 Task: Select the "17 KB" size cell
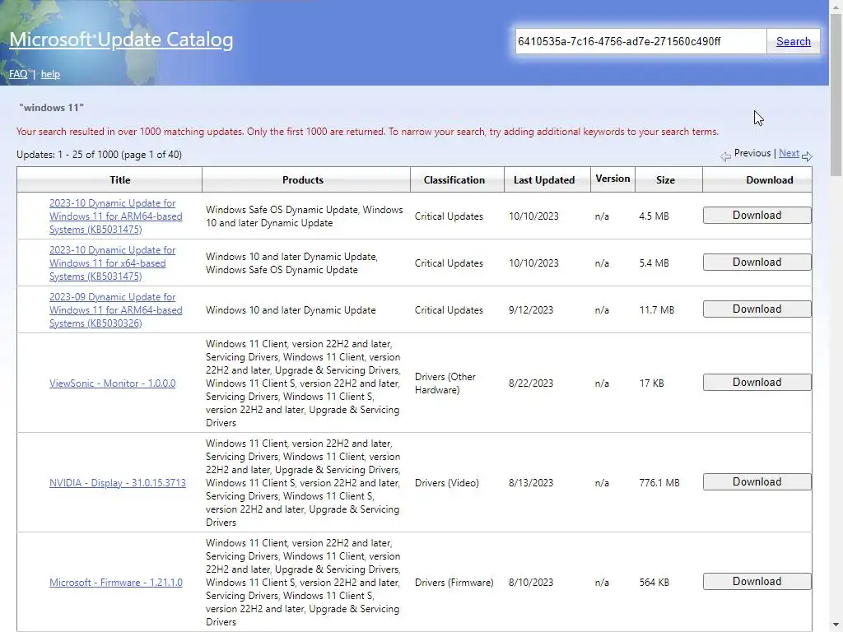tap(652, 383)
